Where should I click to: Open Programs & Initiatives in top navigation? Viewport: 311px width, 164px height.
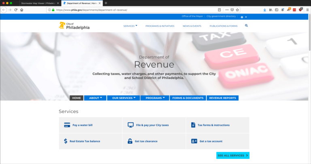160,26
